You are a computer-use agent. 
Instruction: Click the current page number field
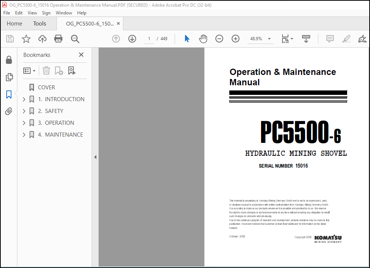point(149,39)
